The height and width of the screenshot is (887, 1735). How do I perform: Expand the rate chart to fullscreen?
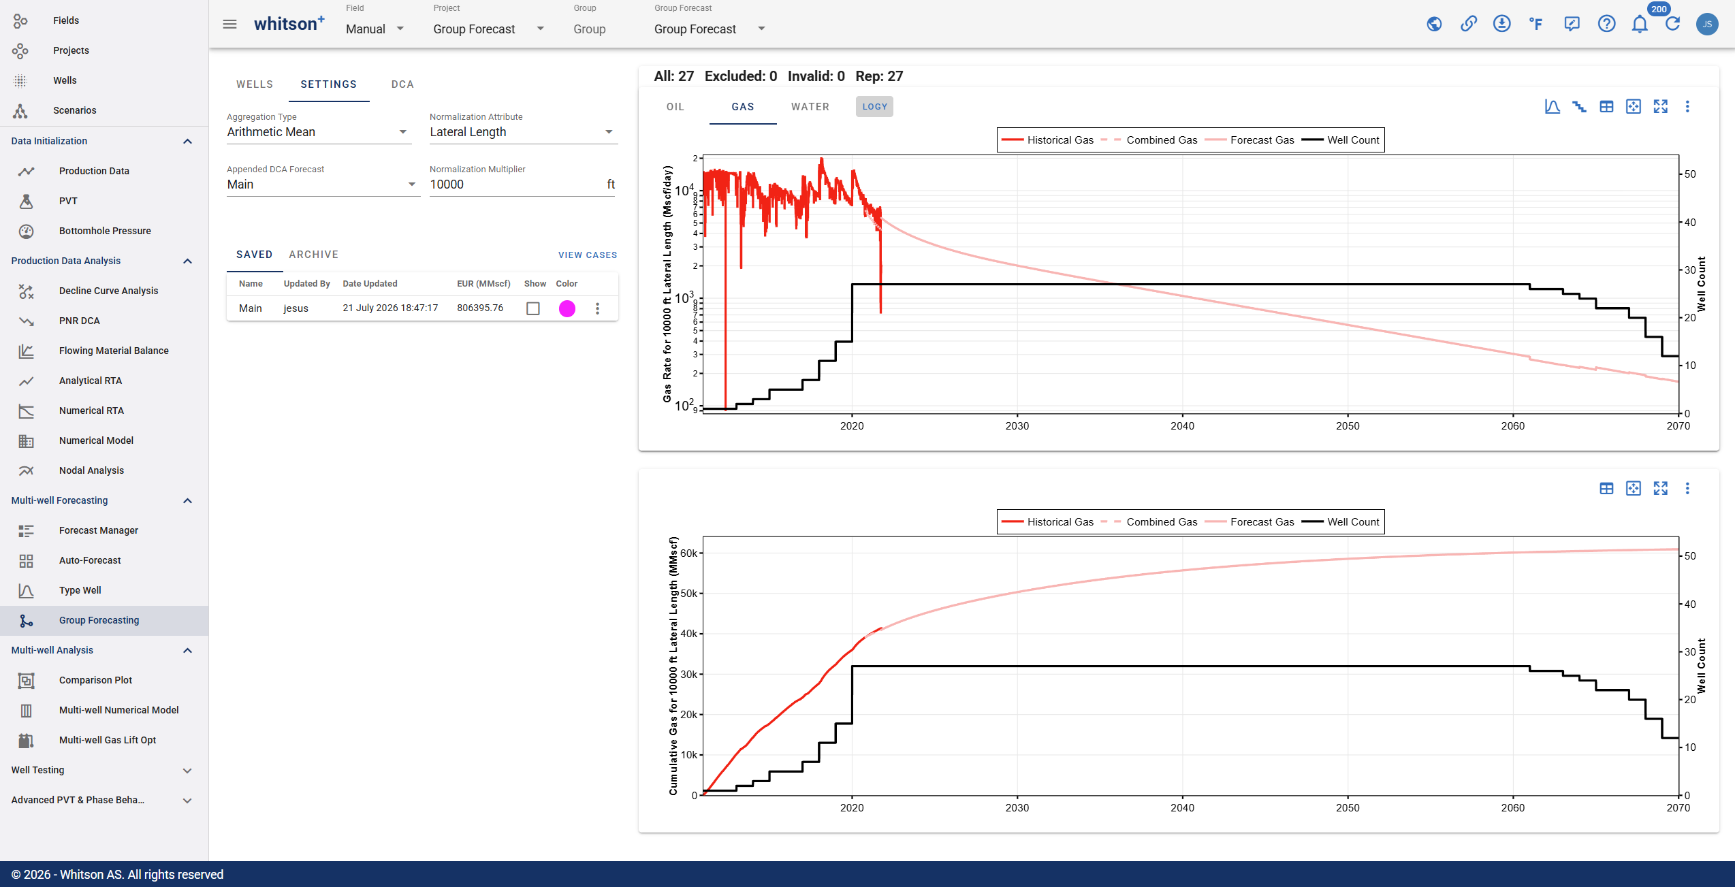1660,107
